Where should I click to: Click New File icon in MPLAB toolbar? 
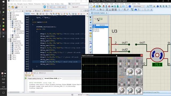tap(10, 7)
